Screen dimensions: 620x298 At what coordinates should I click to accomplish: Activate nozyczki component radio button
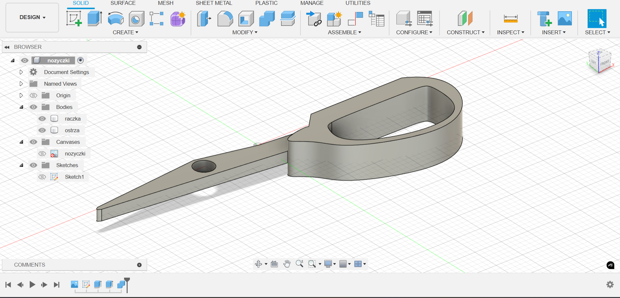pos(80,60)
